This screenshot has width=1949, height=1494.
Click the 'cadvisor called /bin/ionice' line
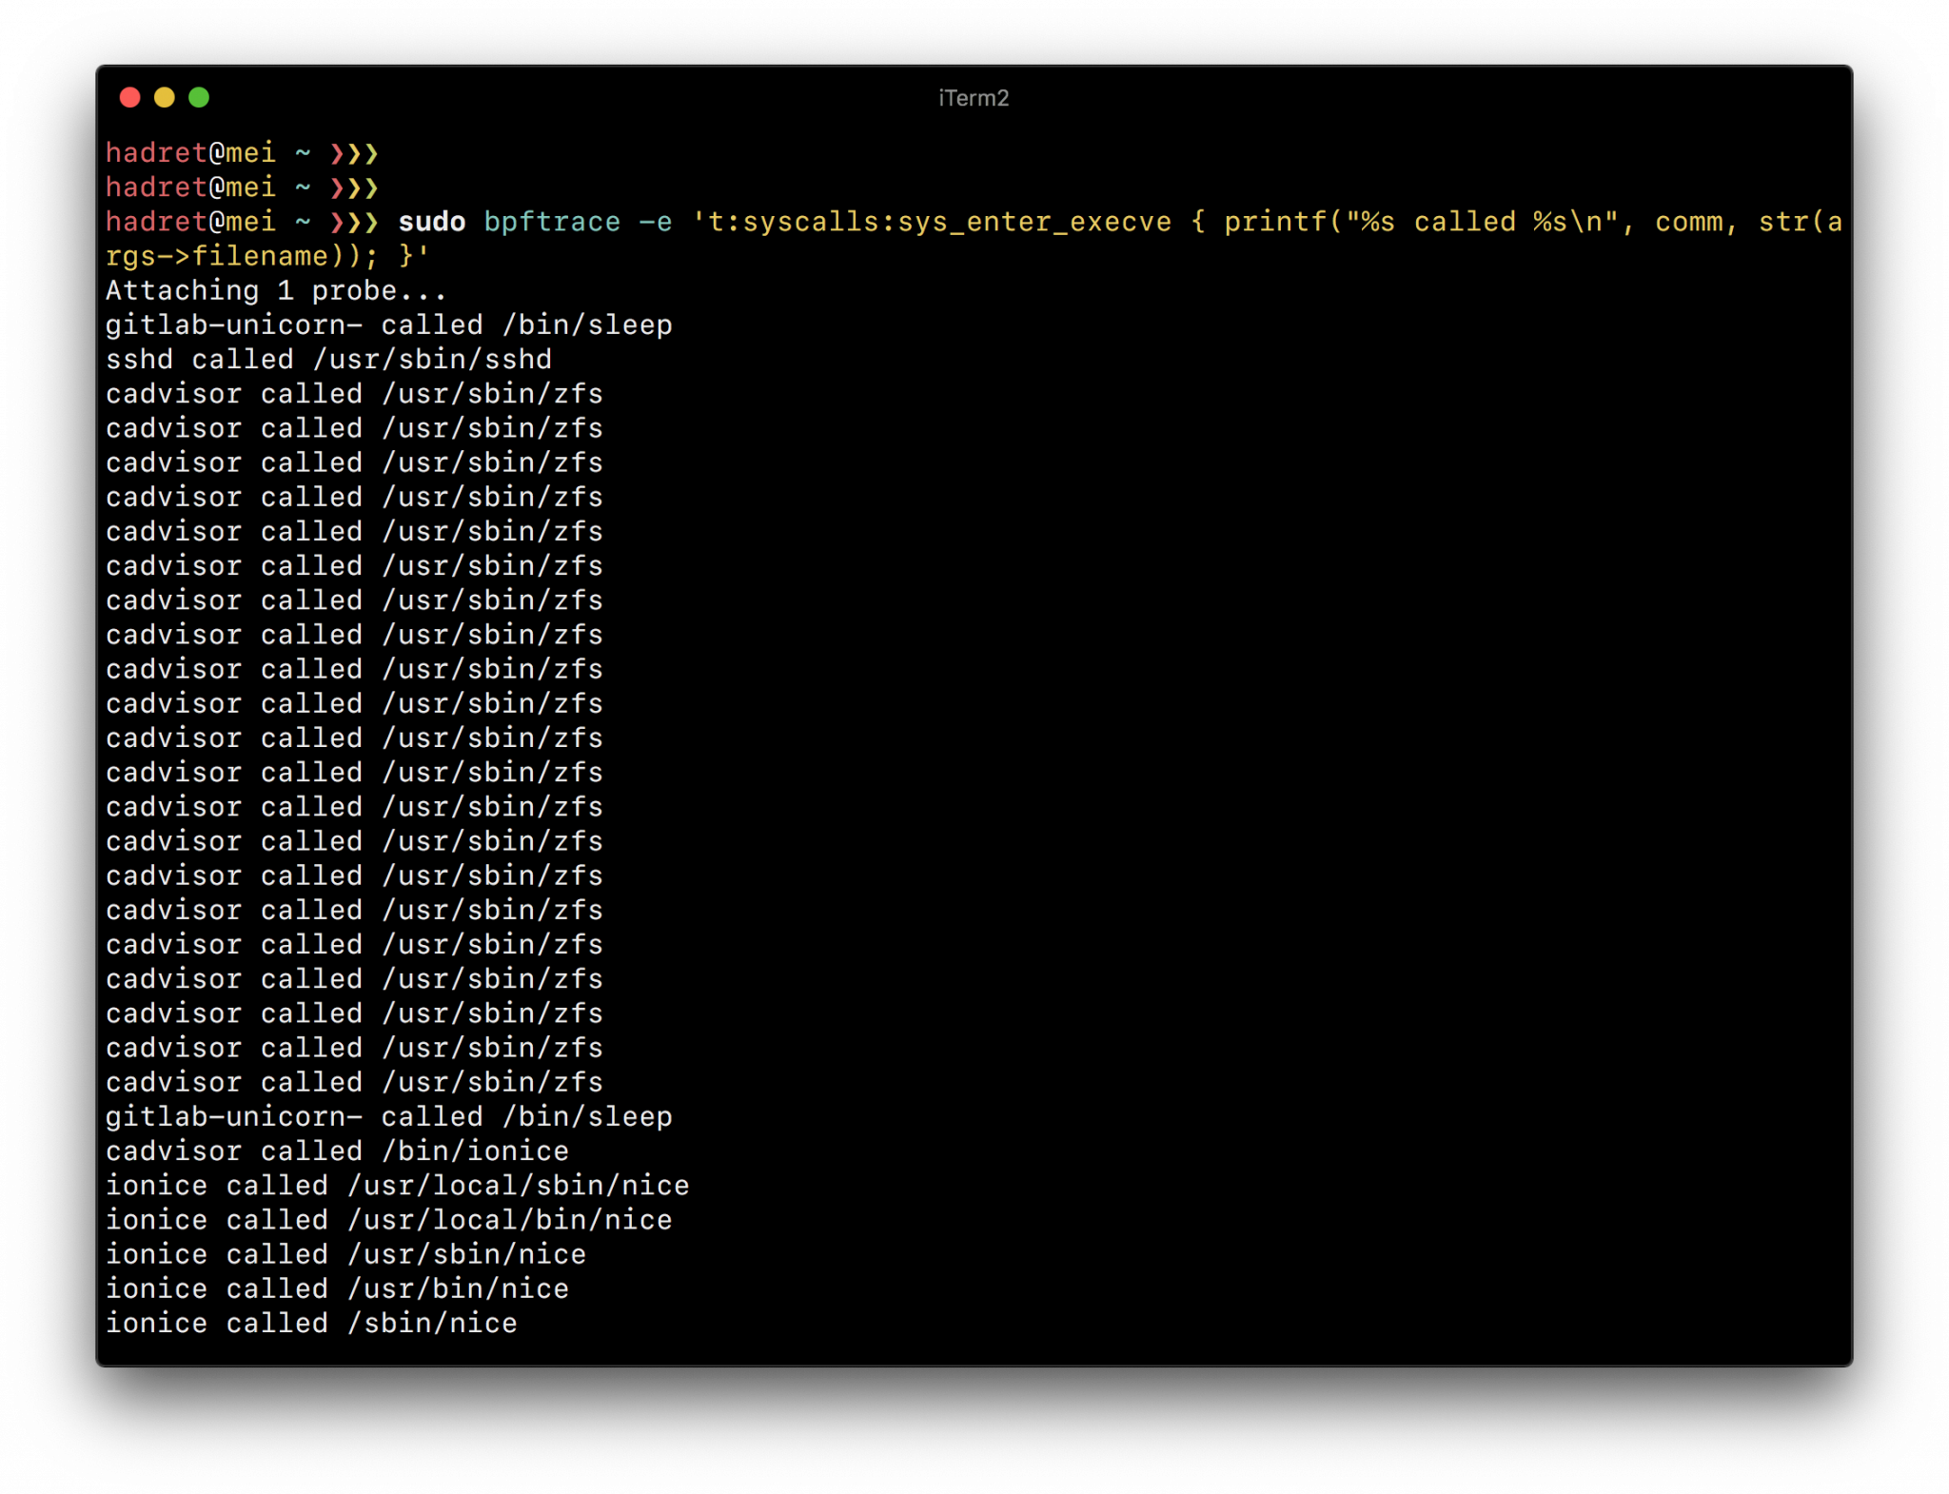[337, 1150]
